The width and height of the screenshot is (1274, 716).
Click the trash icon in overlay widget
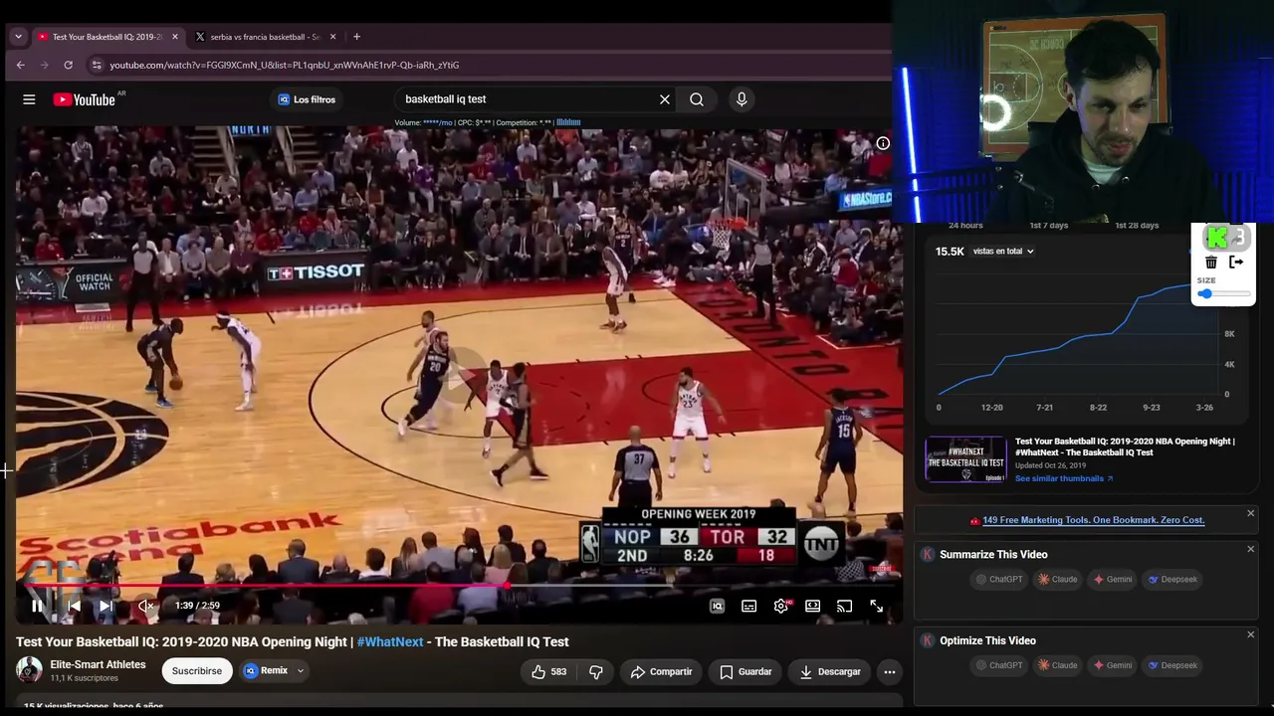(x=1211, y=263)
